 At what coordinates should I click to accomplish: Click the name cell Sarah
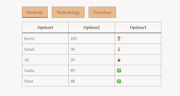coord(45,49)
